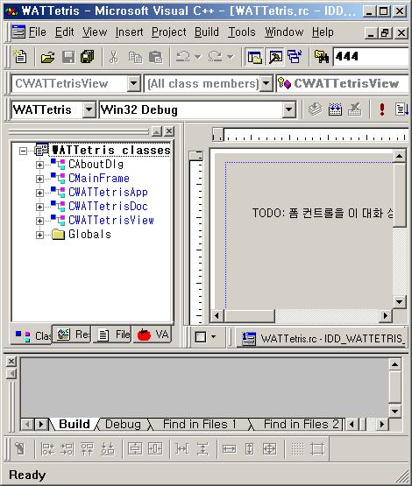
Task: Expand the CWATTetrisApp class node
Action: click(x=39, y=193)
